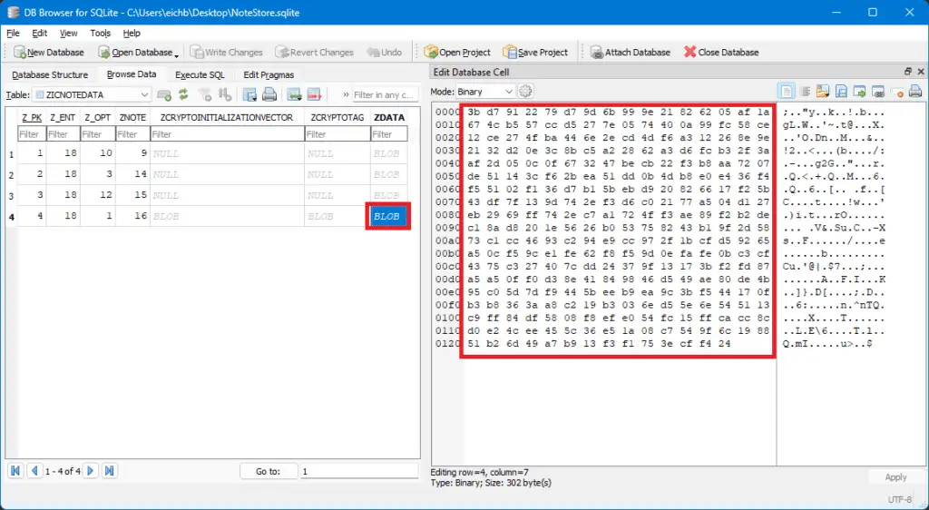
Task: Click the clear all filters funnel icon
Action: tap(205, 94)
